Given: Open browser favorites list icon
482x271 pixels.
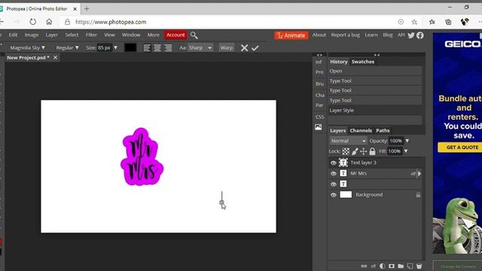Looking at the screenshot, I should tap(432, 22).
